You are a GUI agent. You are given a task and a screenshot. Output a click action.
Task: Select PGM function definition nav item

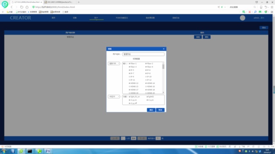point(122,18)
